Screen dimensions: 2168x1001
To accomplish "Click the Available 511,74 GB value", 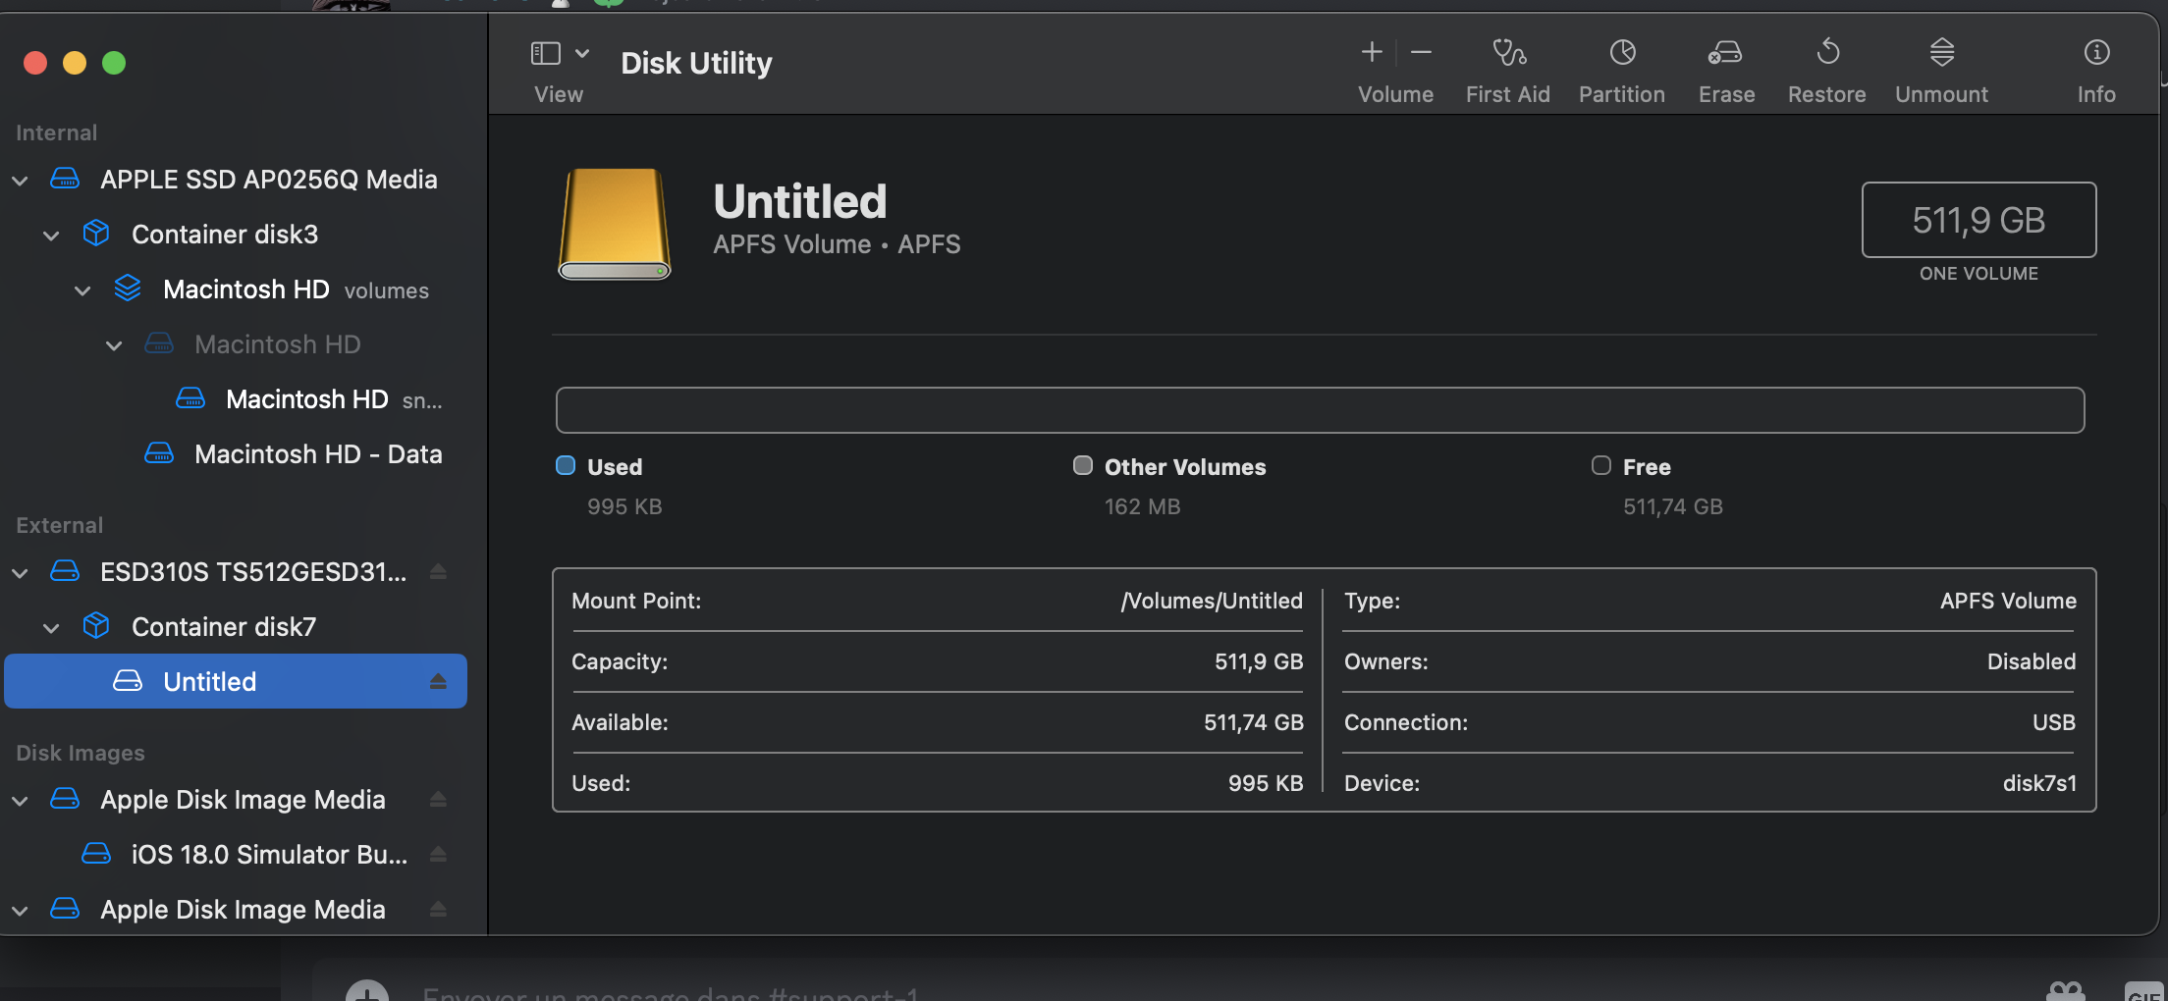I will pos(1254,722).
